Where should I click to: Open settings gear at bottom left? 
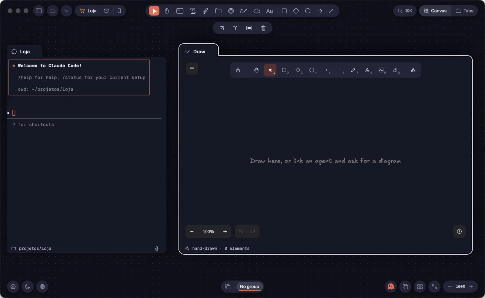[x=13, y=286]
